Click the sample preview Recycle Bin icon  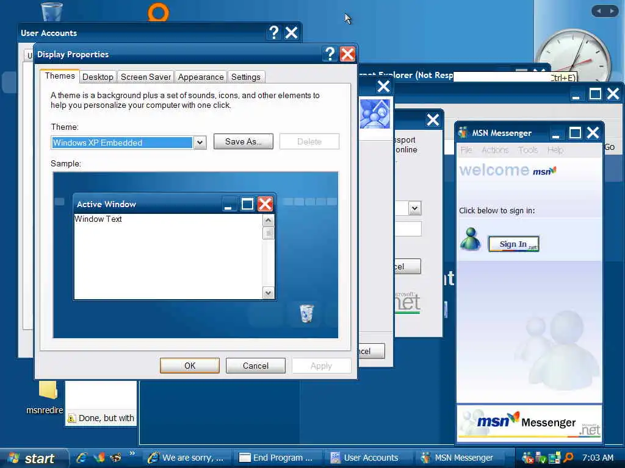point(306,313)
